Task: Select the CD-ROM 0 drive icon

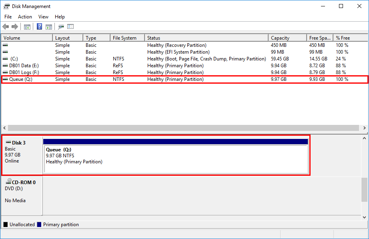Action: pyautogui.click(x=8, y=181)
